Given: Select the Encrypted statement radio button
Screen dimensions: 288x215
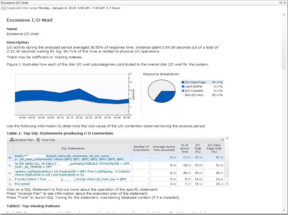Looking at the screenshot, I should coord(10,184).
